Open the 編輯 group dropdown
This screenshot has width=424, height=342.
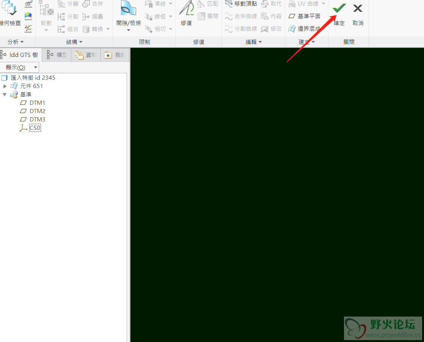(254, 42)
